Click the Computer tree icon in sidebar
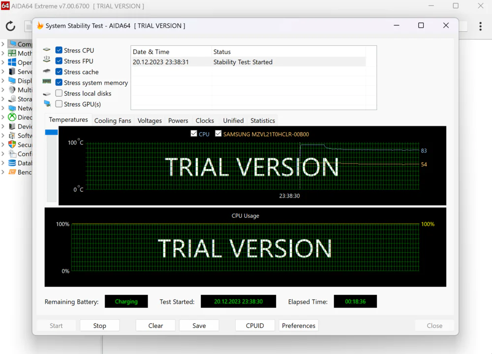This screenshot has width=492, height=354. 12,44
